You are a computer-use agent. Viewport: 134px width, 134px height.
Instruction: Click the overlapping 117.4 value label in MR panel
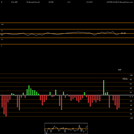pos(125,79)
